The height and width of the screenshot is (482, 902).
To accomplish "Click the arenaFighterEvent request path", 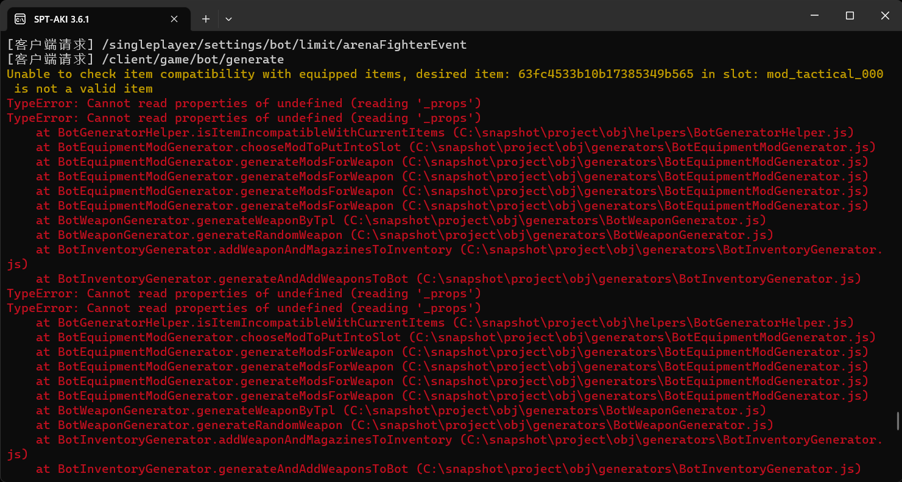I will 284,44.
